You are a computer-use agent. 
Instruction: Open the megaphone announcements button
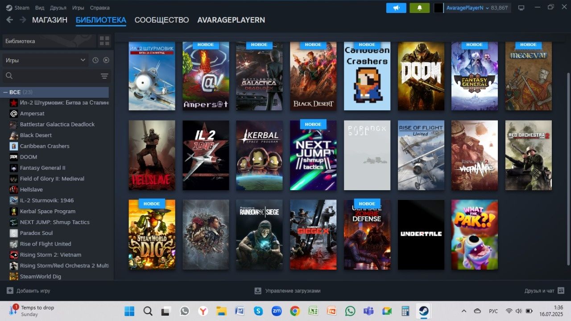[396, 8]
